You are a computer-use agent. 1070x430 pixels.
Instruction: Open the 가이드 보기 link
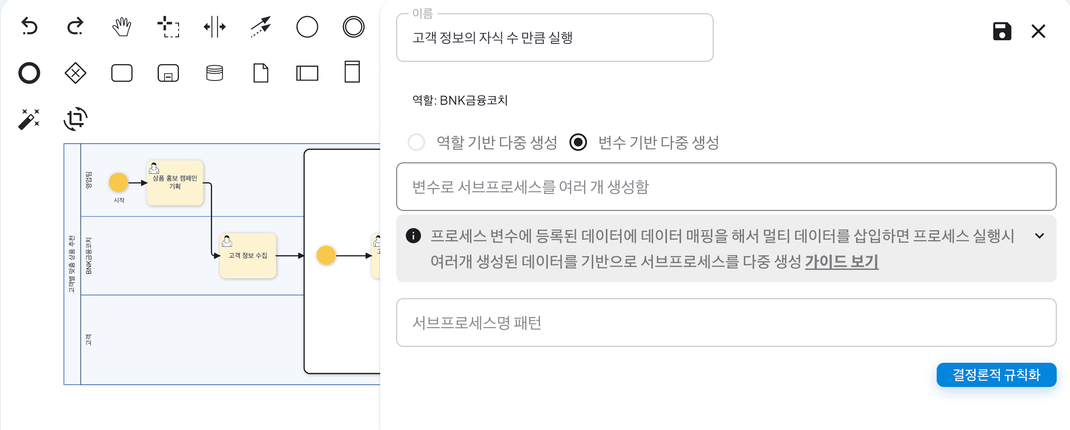pyautogui.click(x=841, y=262)
